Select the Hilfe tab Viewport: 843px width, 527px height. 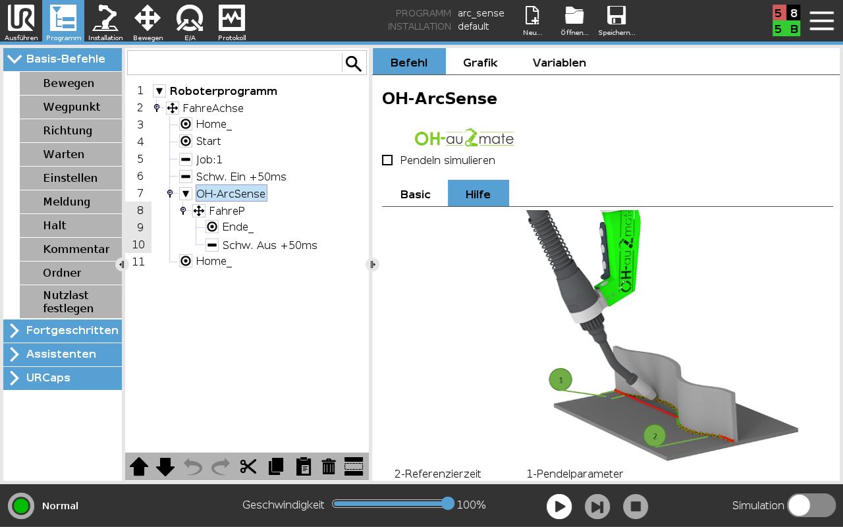[478, 194]
